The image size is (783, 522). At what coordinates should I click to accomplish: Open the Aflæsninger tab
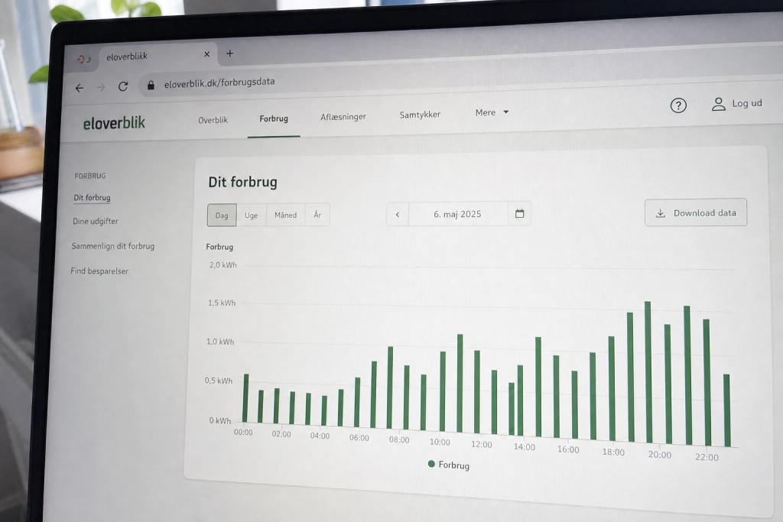343,117
